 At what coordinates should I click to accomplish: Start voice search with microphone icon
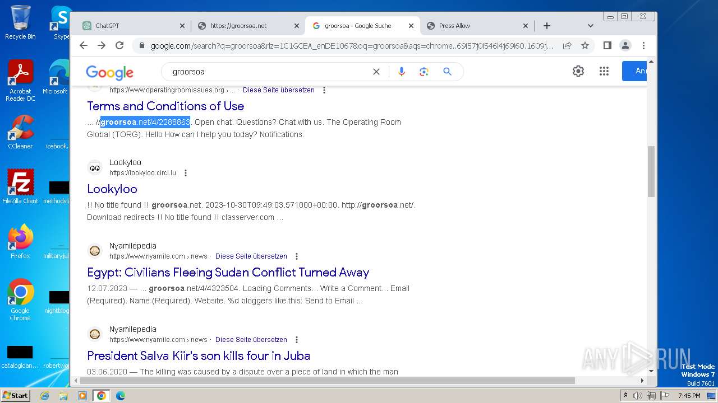click(401, 72)
